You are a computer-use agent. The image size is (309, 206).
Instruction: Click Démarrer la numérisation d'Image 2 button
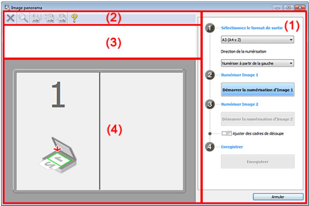tap(258, 119)
